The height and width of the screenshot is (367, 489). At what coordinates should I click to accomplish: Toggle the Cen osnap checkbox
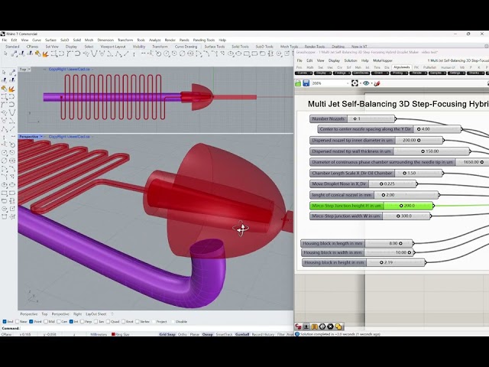tap(59, 321)
